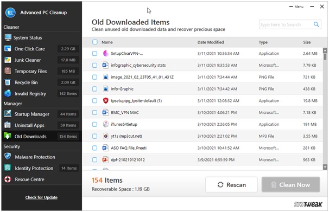This screenshot has height=212, width=329.
Task: Check the yt1s (mp3cut.net) checkbox
Action: [x=94, y=136]
